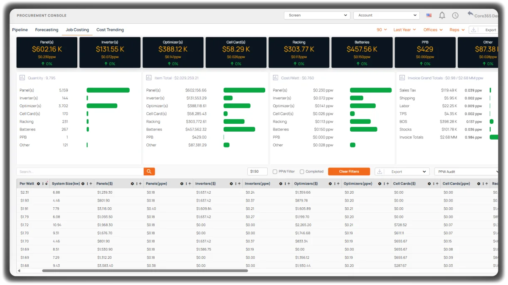Click the download icon beside Reps
The height and width of the screenshot is (285, 508).
pyautogui.click(x=473, y=30)
